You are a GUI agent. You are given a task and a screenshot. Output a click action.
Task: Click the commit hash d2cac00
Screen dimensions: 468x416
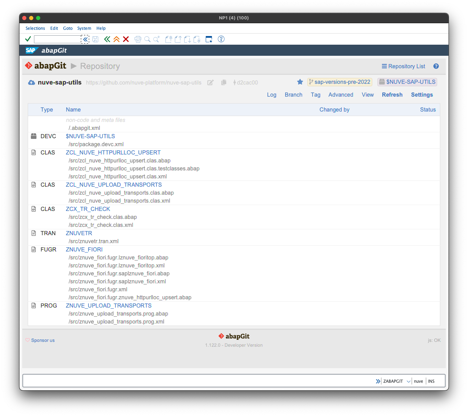247,82
